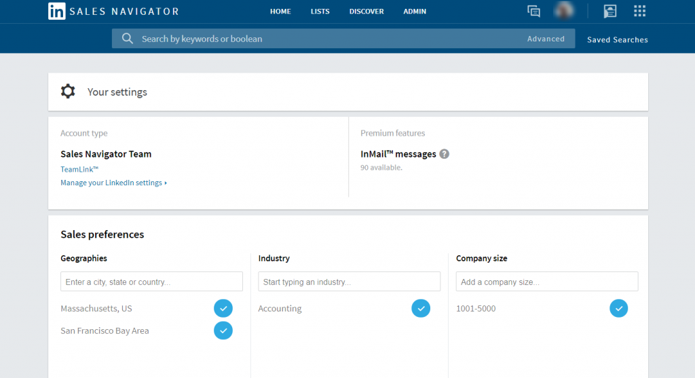Go to the Home menu
This screenshot has width=695, height=378.
click(280, 12)
